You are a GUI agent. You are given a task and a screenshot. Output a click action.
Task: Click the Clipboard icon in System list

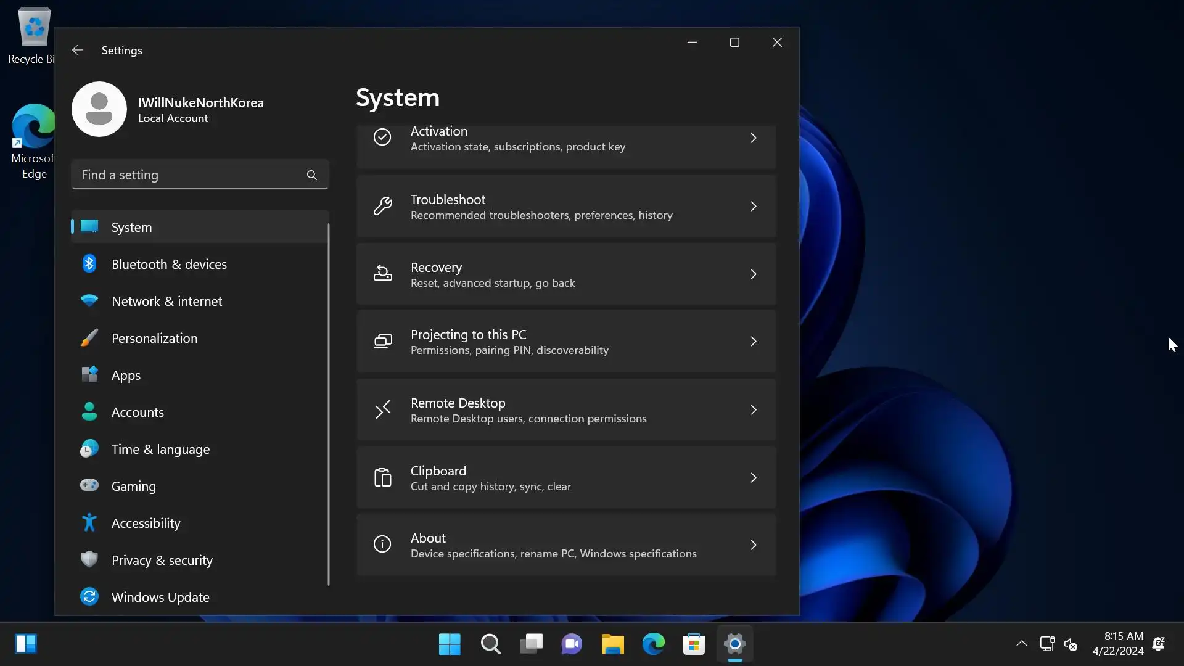[x=382, y=478]
